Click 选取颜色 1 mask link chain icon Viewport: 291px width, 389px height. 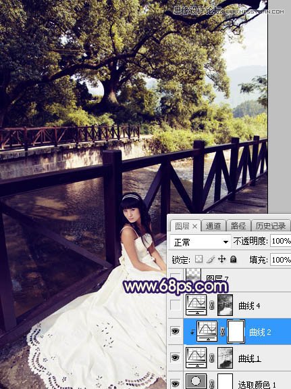coord(212,384)
